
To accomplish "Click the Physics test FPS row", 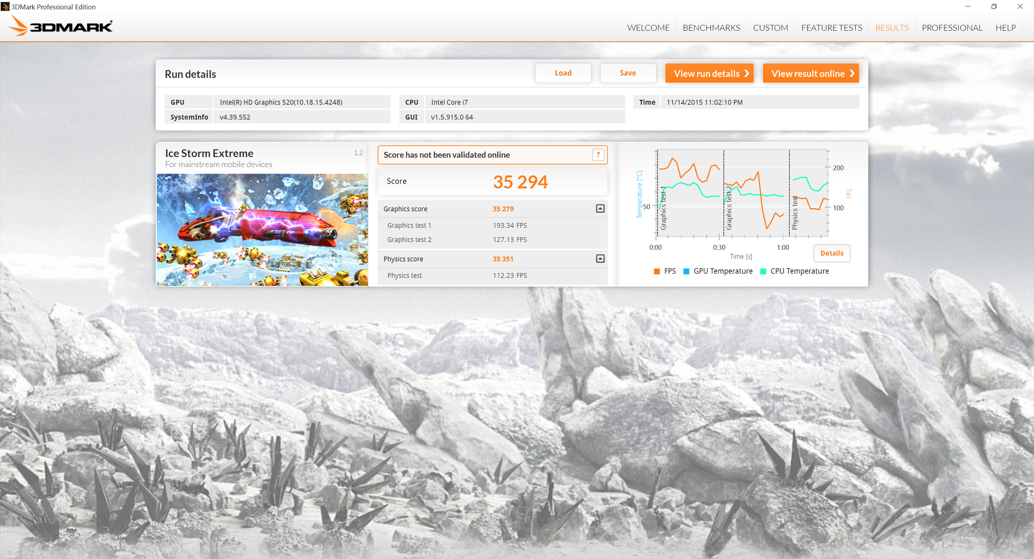I will click(492, 276).
